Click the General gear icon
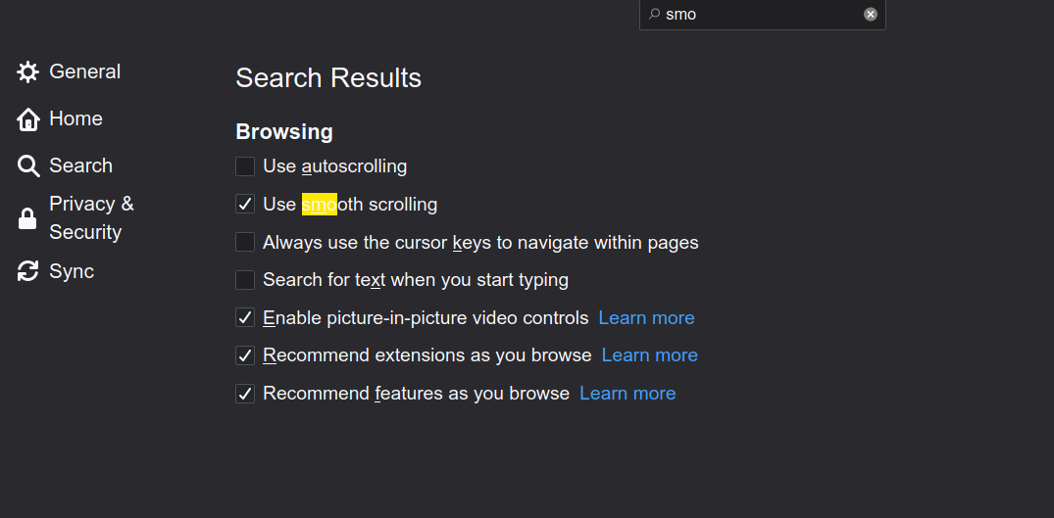 [x=27, y=71]
